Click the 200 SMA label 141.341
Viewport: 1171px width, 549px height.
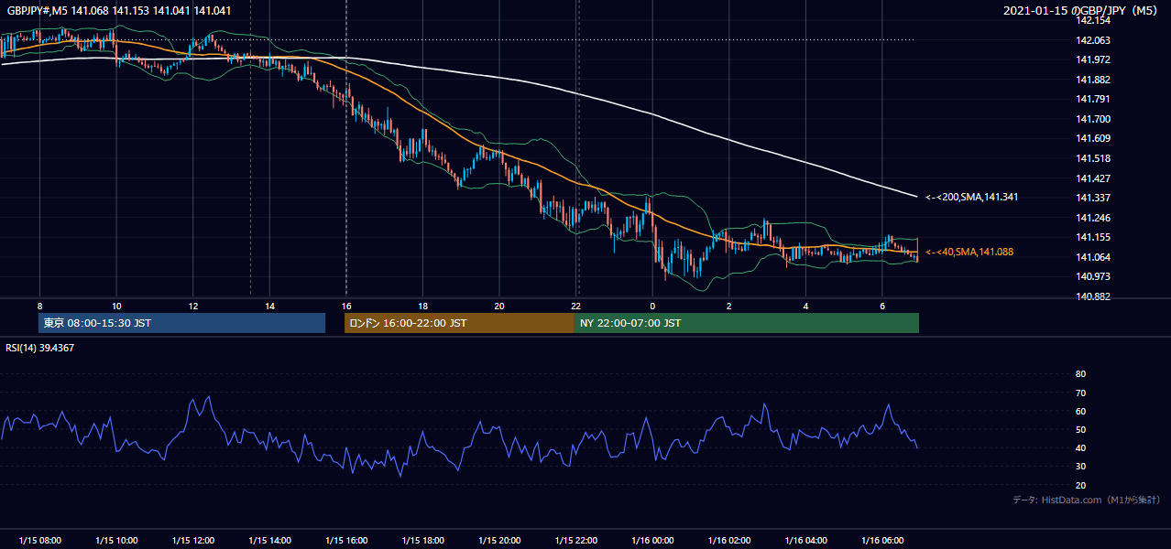pos(969,197)
